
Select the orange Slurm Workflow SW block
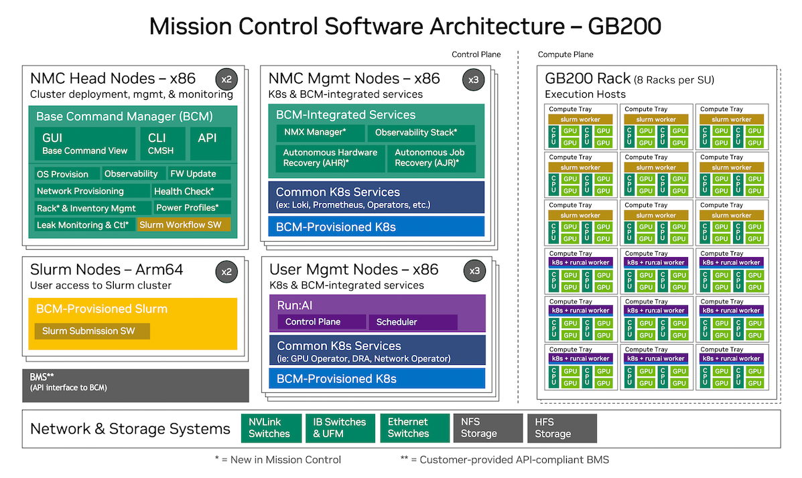[x=184, y=225]
